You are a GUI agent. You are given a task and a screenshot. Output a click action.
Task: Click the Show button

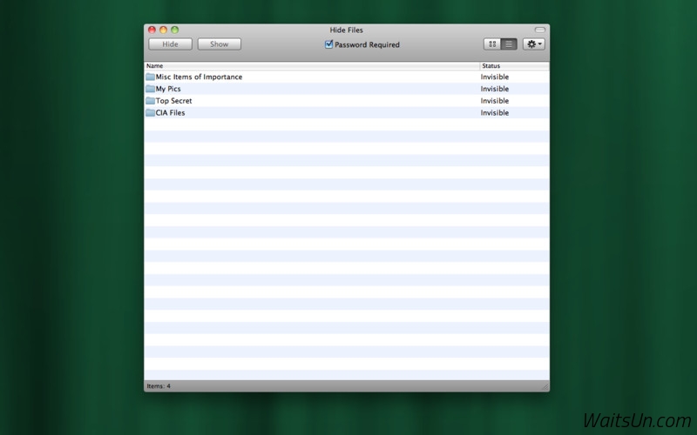tap(220, 44)
